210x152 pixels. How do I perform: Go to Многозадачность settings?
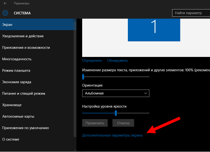(37, 59)
